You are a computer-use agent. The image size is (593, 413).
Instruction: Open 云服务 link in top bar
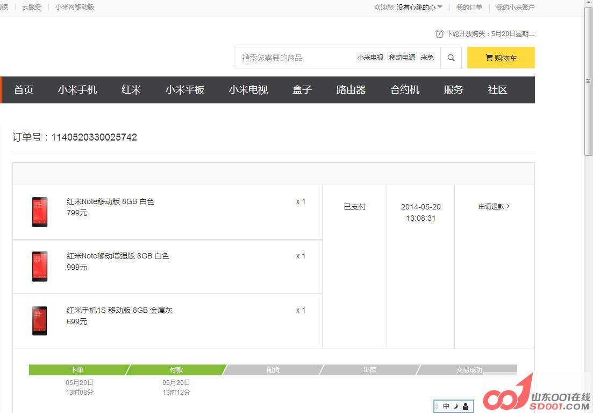coord(31,7)
